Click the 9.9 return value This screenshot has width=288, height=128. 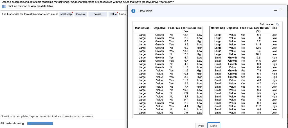(x=259, y=64)
